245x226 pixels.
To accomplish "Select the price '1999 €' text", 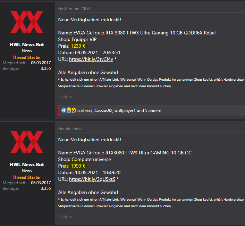I will [x=78, y=166].
